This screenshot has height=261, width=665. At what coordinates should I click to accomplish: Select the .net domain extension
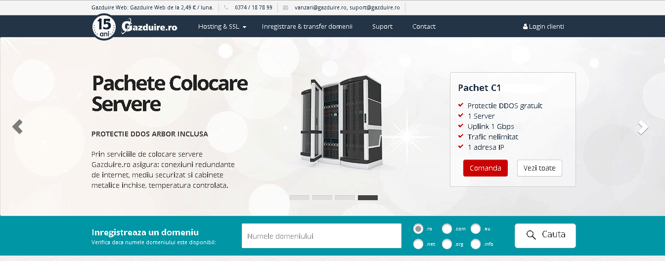click(418, 244)
